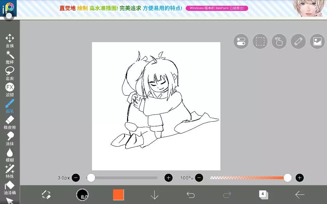Open the canvas image material button
Screen dimensions: 327x204
pos(317,41)
